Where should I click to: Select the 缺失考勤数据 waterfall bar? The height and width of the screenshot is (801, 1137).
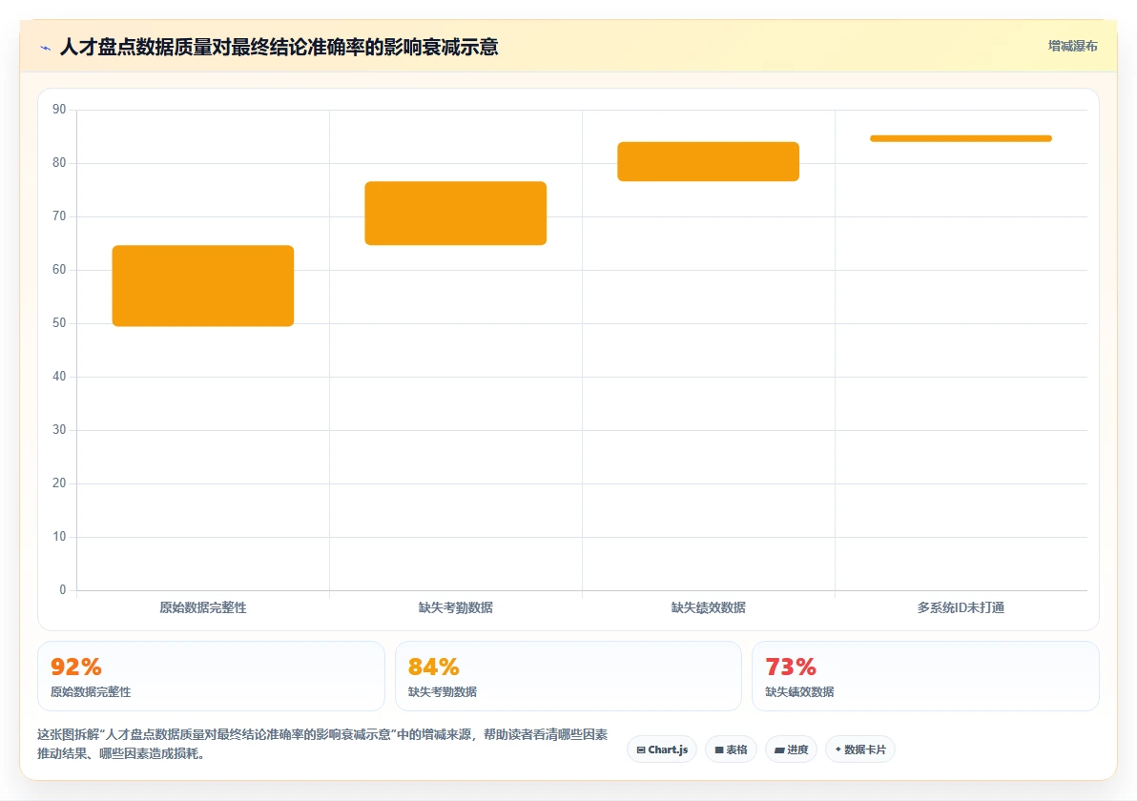pyautogui.click(x=455, y=213)
